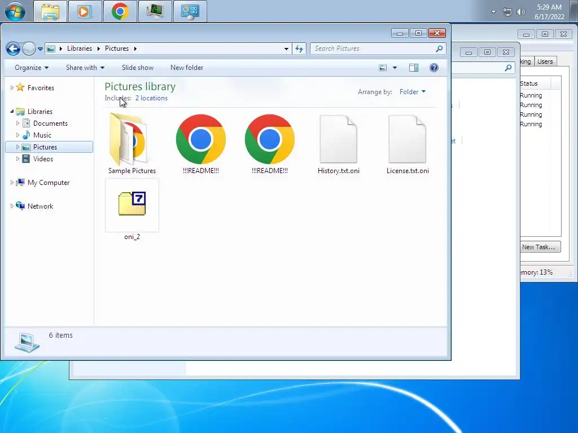Open the view options dropdown arrow

click(x=395, y=68)
